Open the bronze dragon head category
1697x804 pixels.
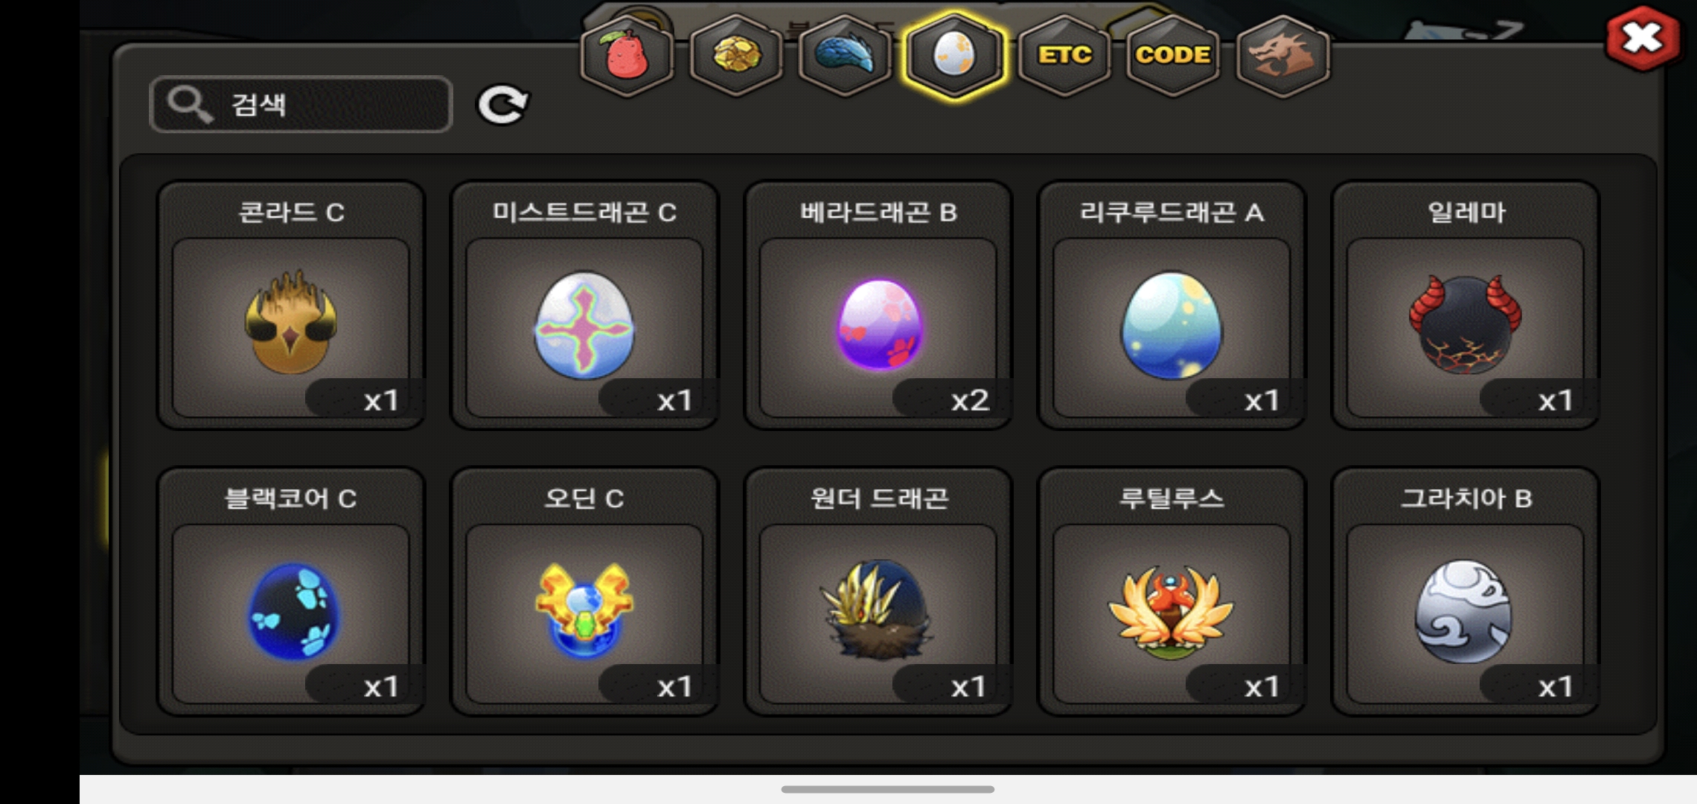[1282, 55]
